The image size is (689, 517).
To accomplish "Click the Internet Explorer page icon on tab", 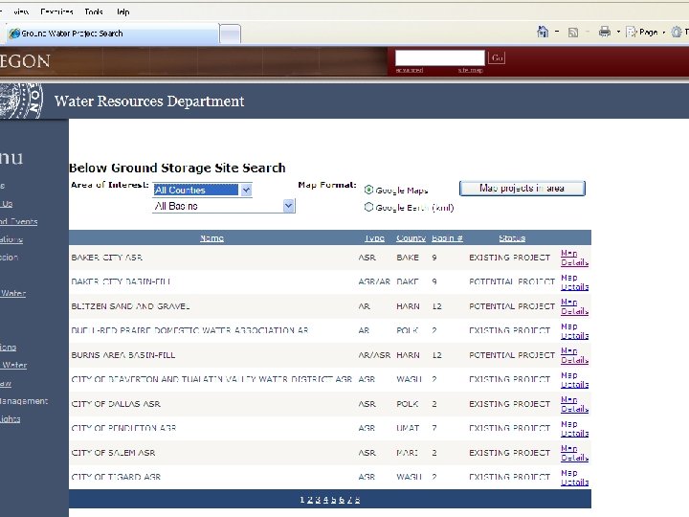I will 14,34.
